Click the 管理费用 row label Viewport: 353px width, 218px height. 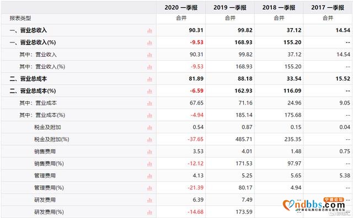tap(45, 176)
